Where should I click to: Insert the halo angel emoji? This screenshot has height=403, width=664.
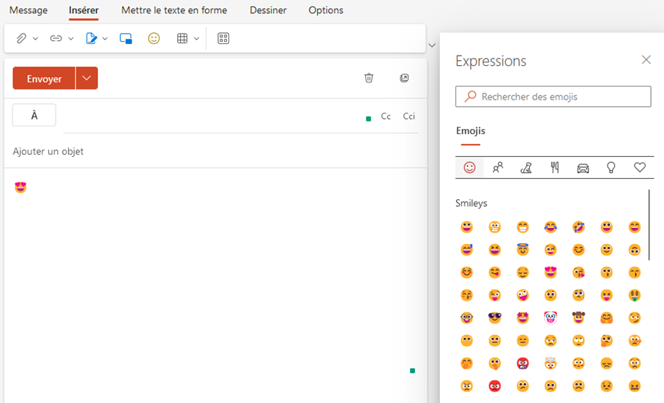point(523,250)
